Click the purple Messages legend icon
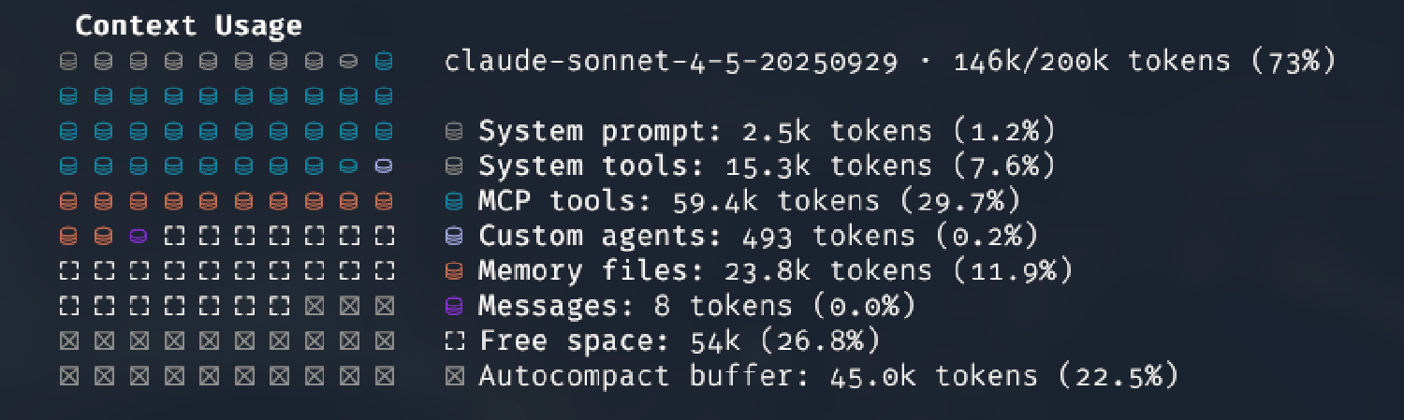Image resolution: width=1404 pixels, height=420 pixels. [454, 307]
